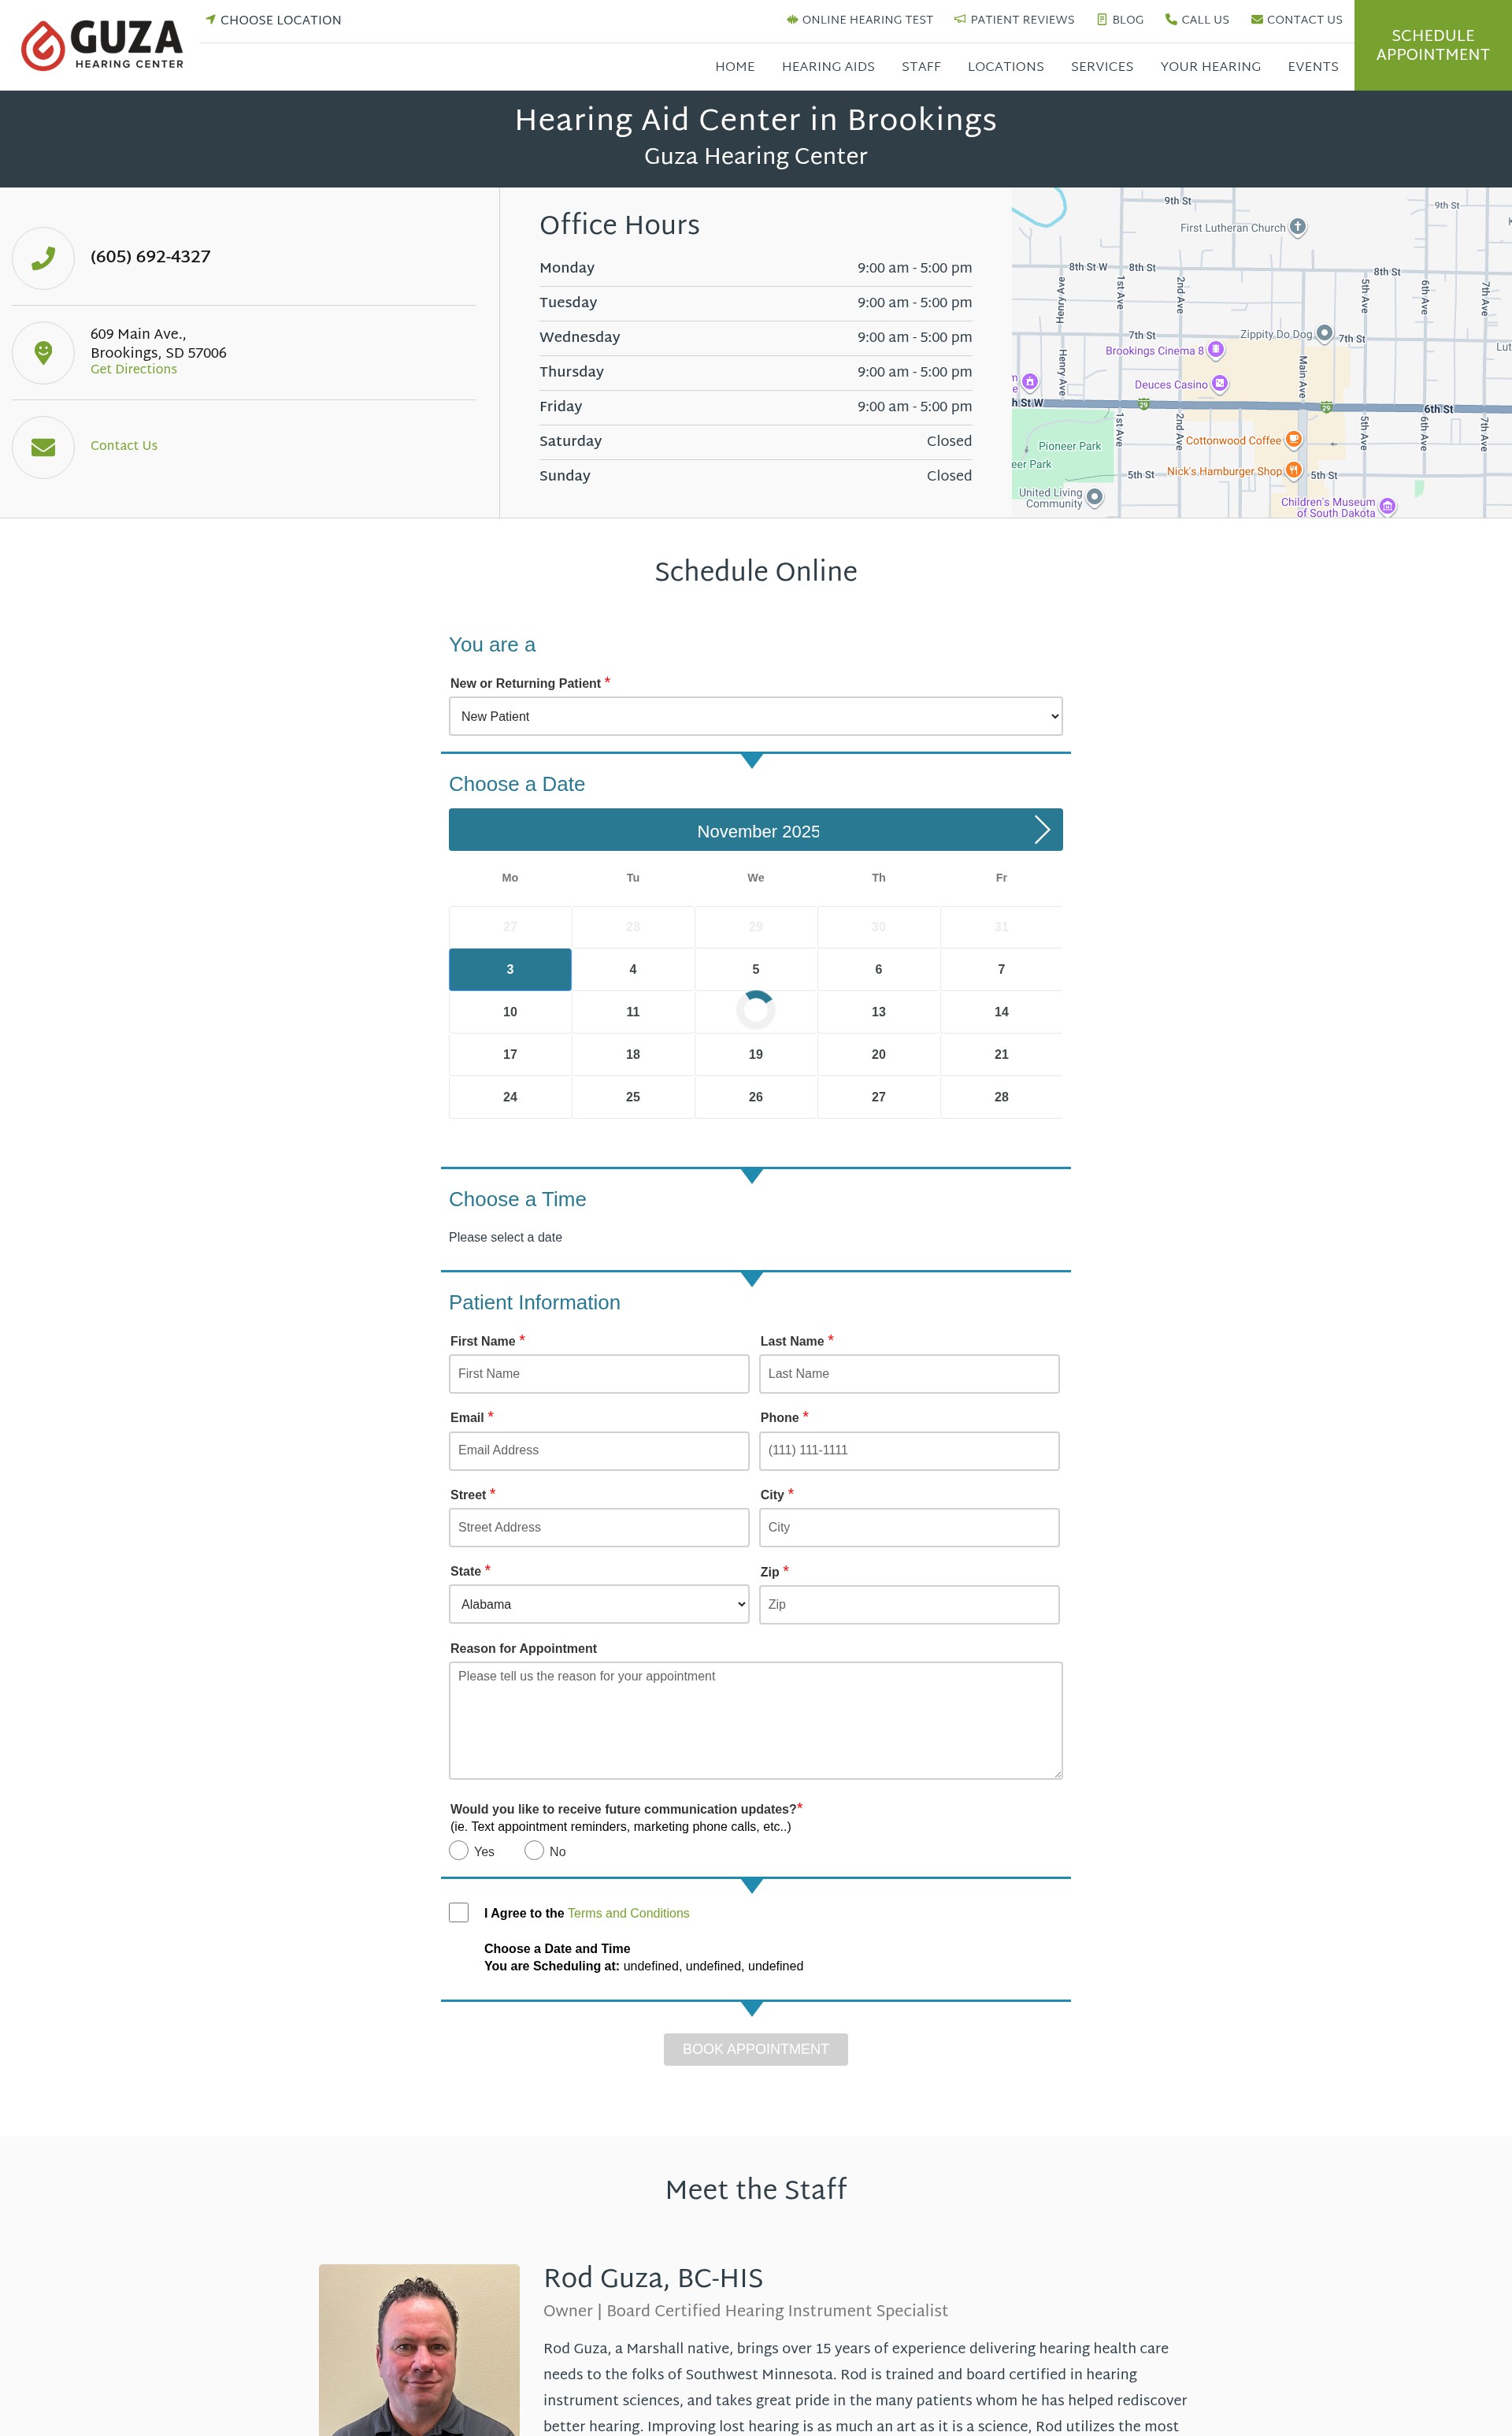Click the First Name input field
Image resolution: width=1512 pixels, height=2436 pixels.
[x=599, y=1373]
